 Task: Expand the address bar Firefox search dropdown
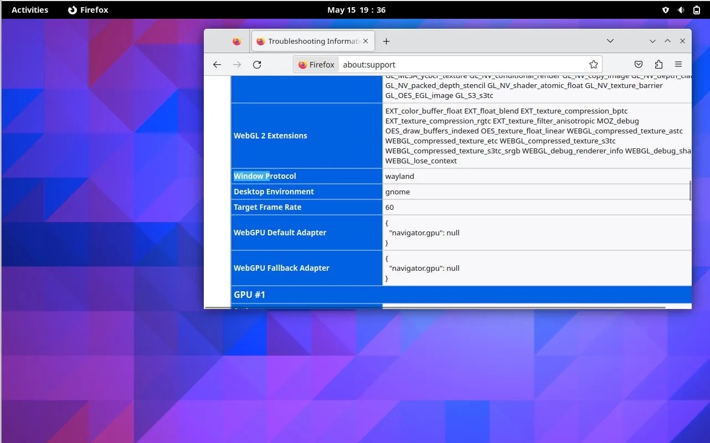click(316, 64)
